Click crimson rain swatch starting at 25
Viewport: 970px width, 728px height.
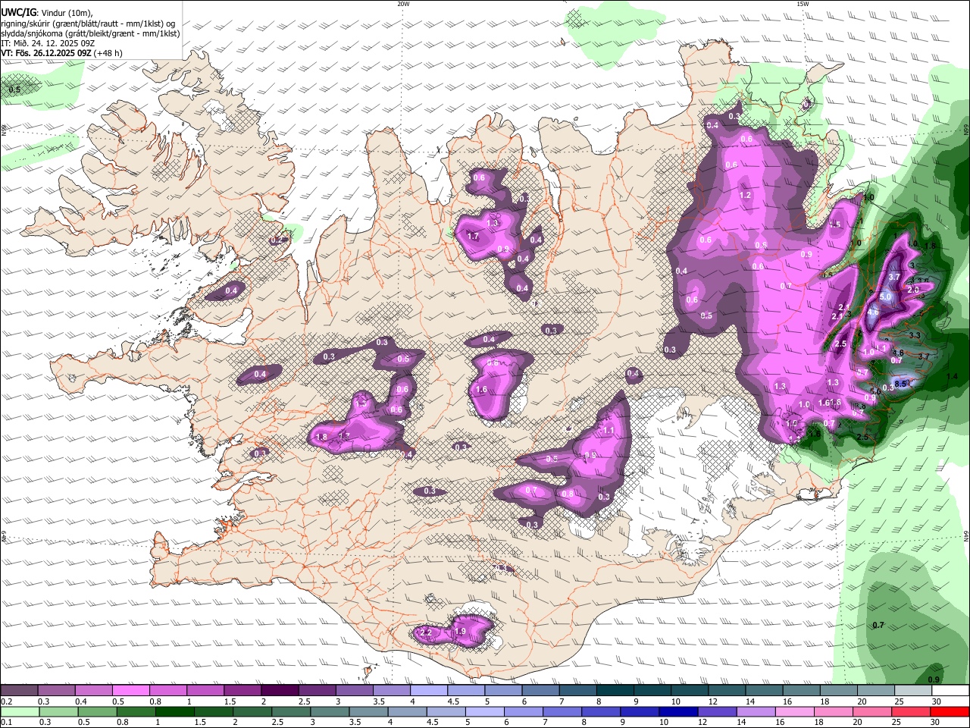(x=912, y=712)
